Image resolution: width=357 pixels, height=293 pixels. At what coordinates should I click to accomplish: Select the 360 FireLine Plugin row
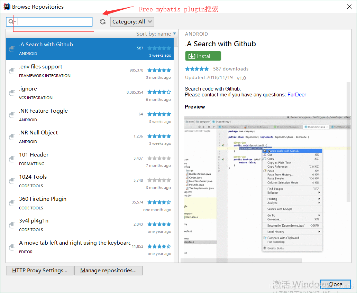point(90,203)
